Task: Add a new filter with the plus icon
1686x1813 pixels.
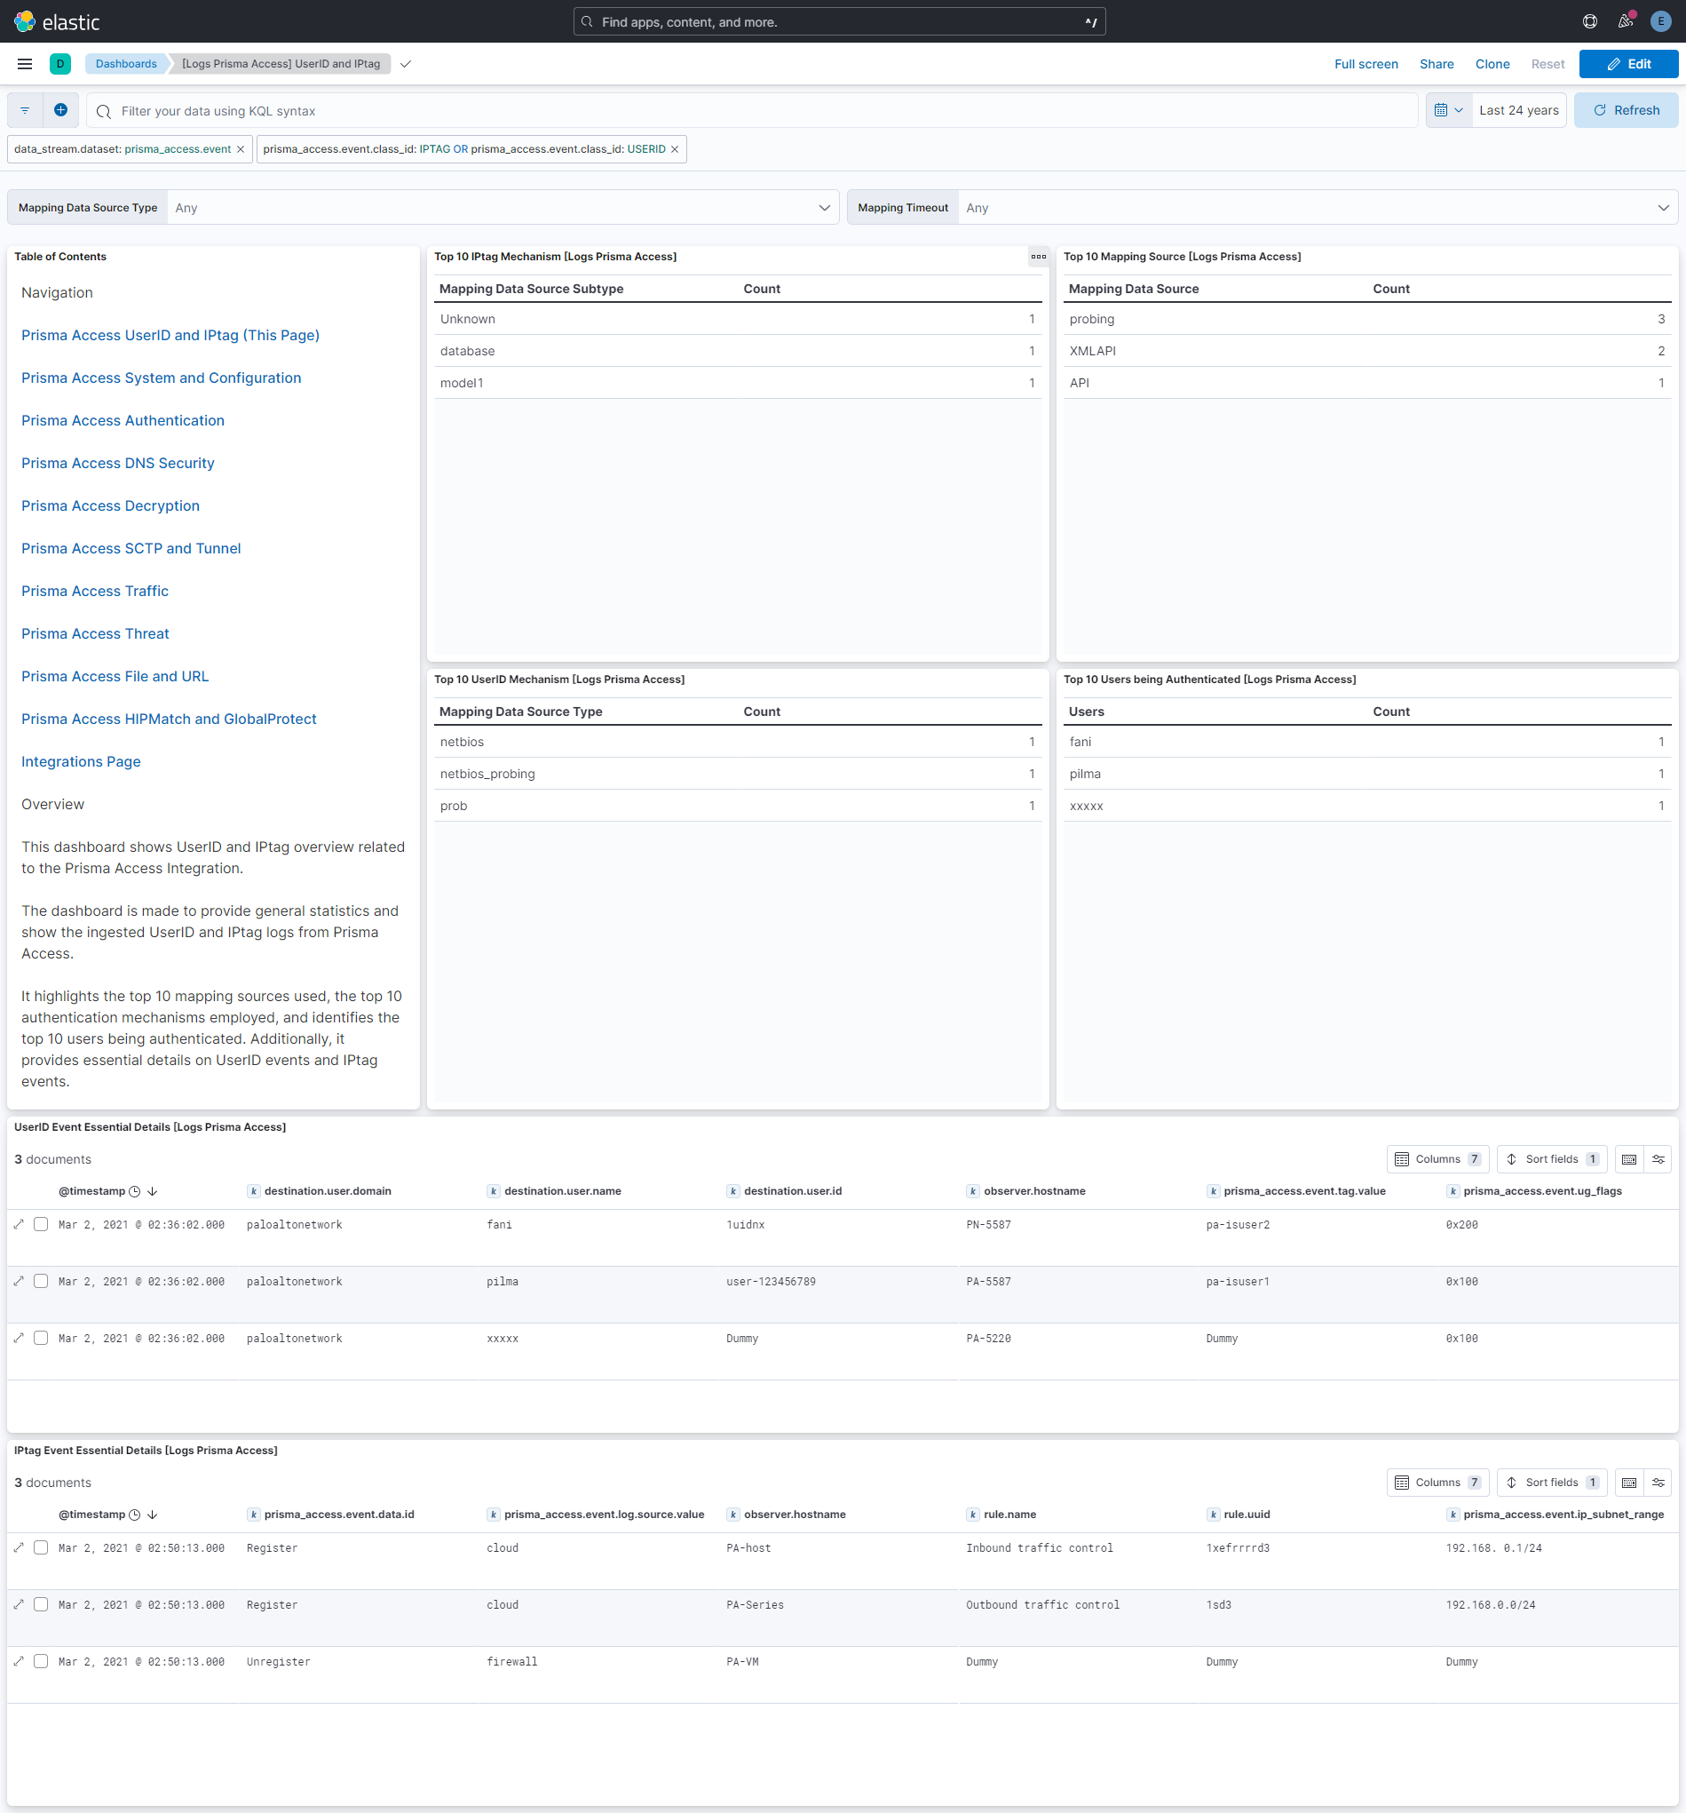Action: pyautogui.click(x=60, y=110)
